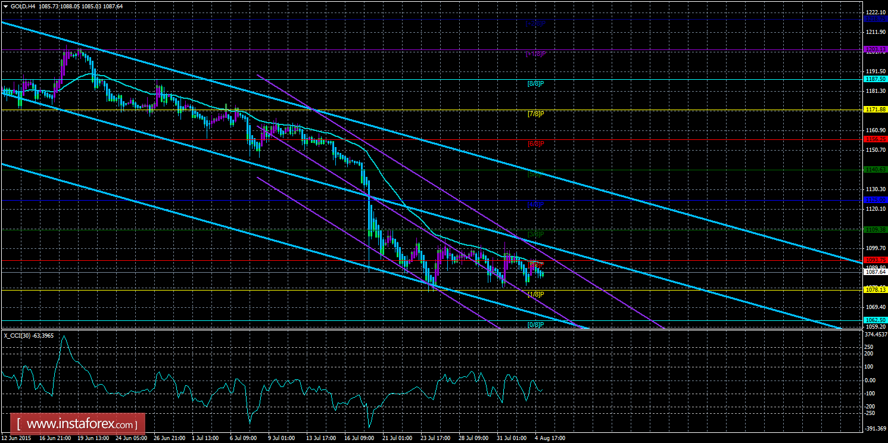Click the 1140.63 green price tag
Screen dimensions: 888x443
click(x=875, y=170)
